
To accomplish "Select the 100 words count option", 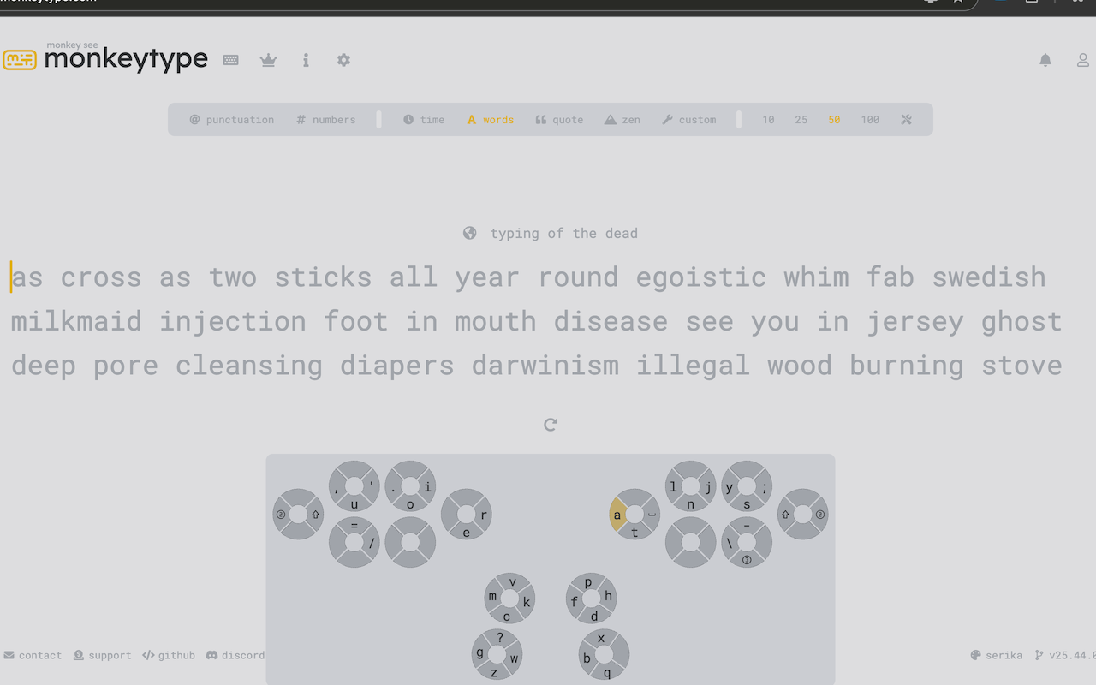I will (x=870, y=120).
